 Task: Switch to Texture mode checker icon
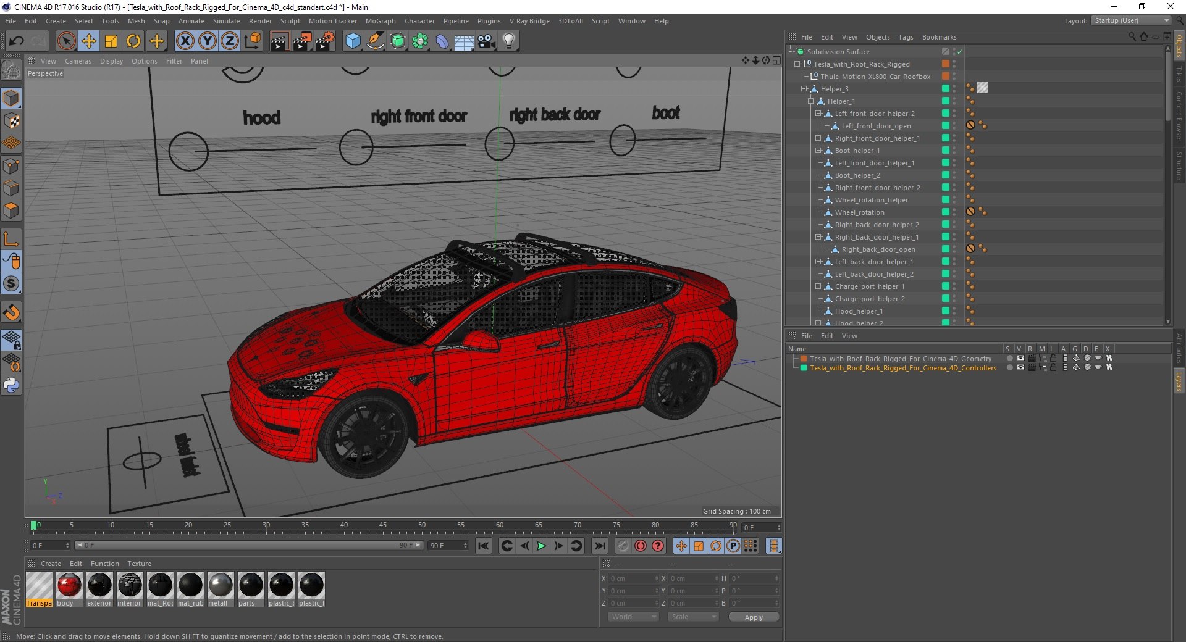pos(11,121)
